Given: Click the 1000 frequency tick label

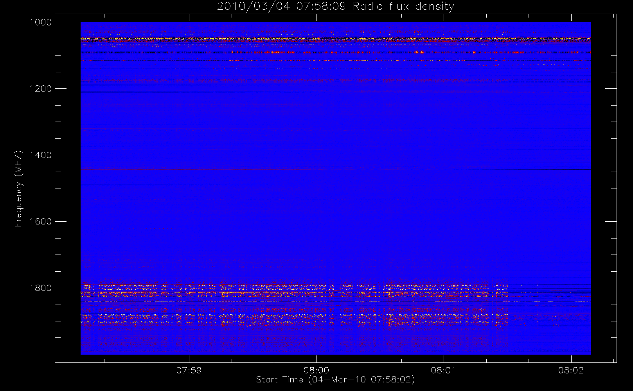Looking at the screenshot, I should tap(41, 22).
